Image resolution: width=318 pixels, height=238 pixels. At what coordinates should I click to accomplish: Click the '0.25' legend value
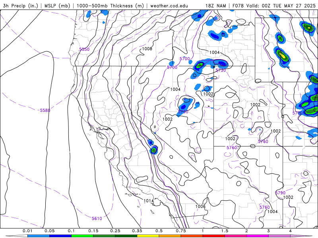click(115, 231)
